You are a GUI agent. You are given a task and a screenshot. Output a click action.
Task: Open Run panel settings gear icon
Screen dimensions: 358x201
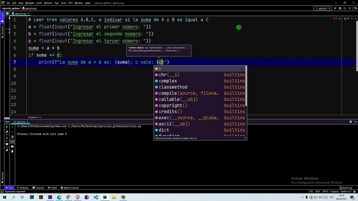pyautogui.click(x=351, y=122)
